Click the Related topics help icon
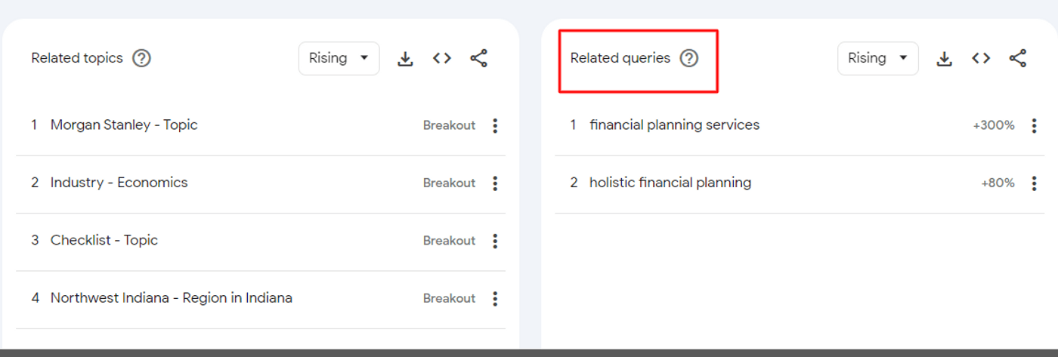 (x=141, y=58)
